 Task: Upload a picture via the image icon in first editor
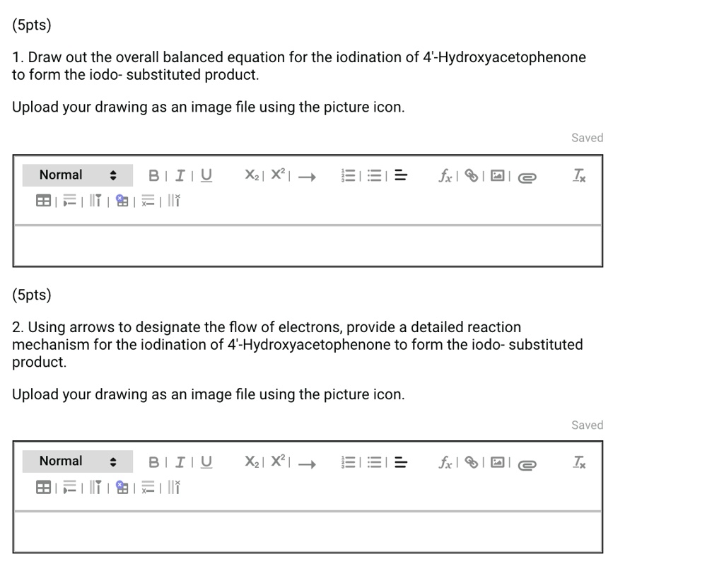(496, 175)
